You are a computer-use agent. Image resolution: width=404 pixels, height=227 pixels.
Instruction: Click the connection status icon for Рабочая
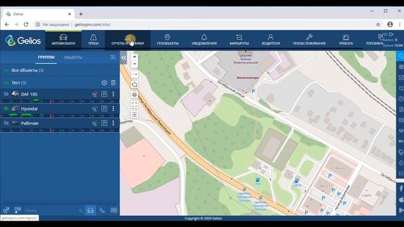tap(95, 123)
